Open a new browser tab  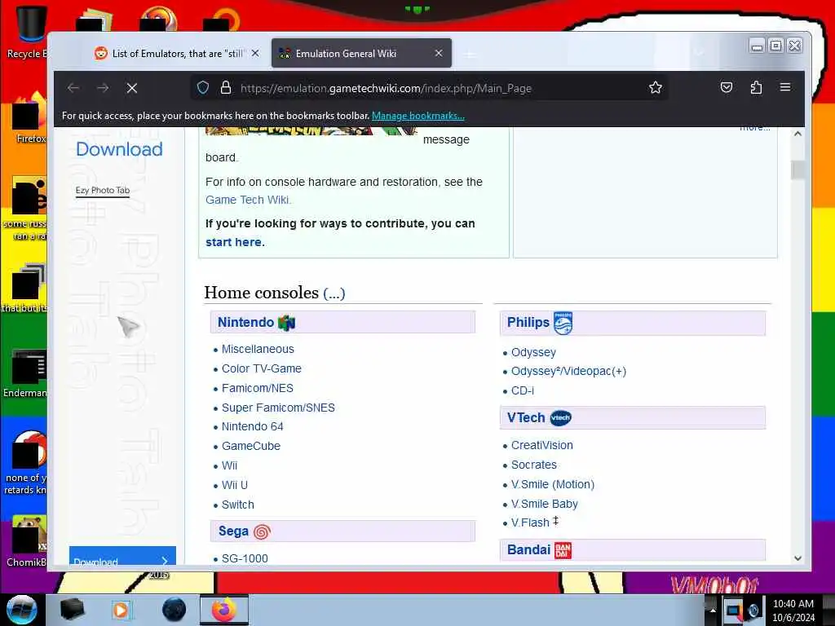[x=470, y=54]
